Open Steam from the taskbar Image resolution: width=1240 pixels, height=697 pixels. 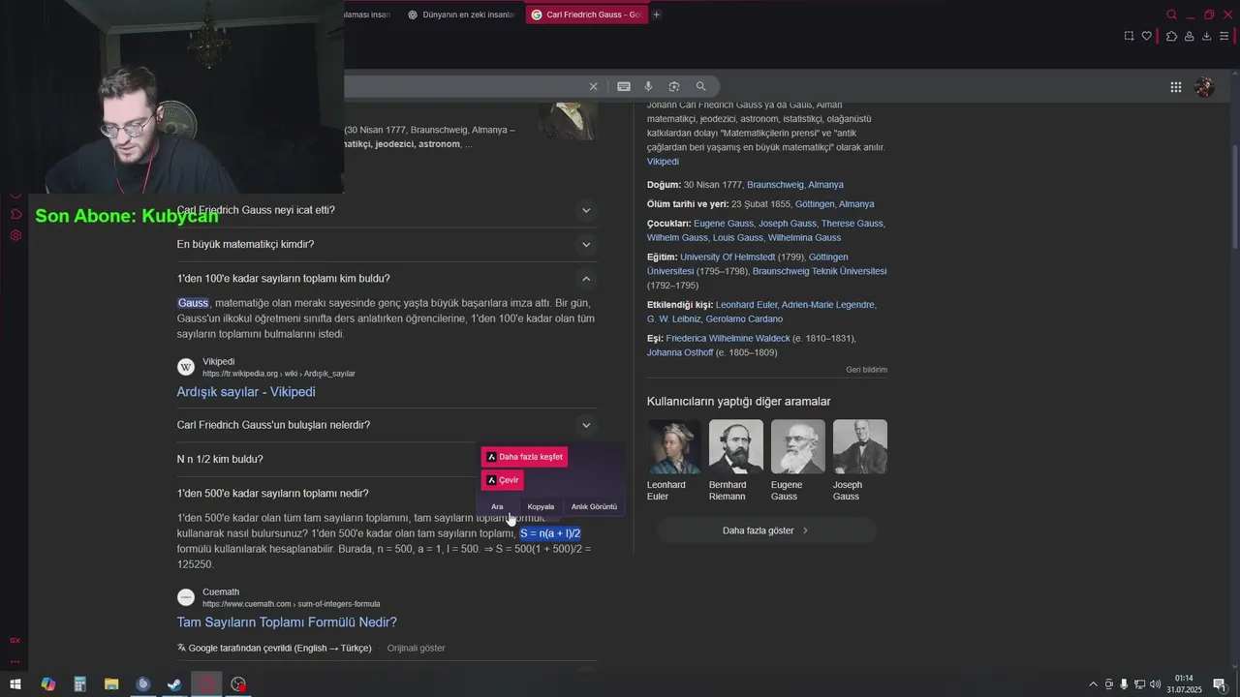tap(174, 684)
